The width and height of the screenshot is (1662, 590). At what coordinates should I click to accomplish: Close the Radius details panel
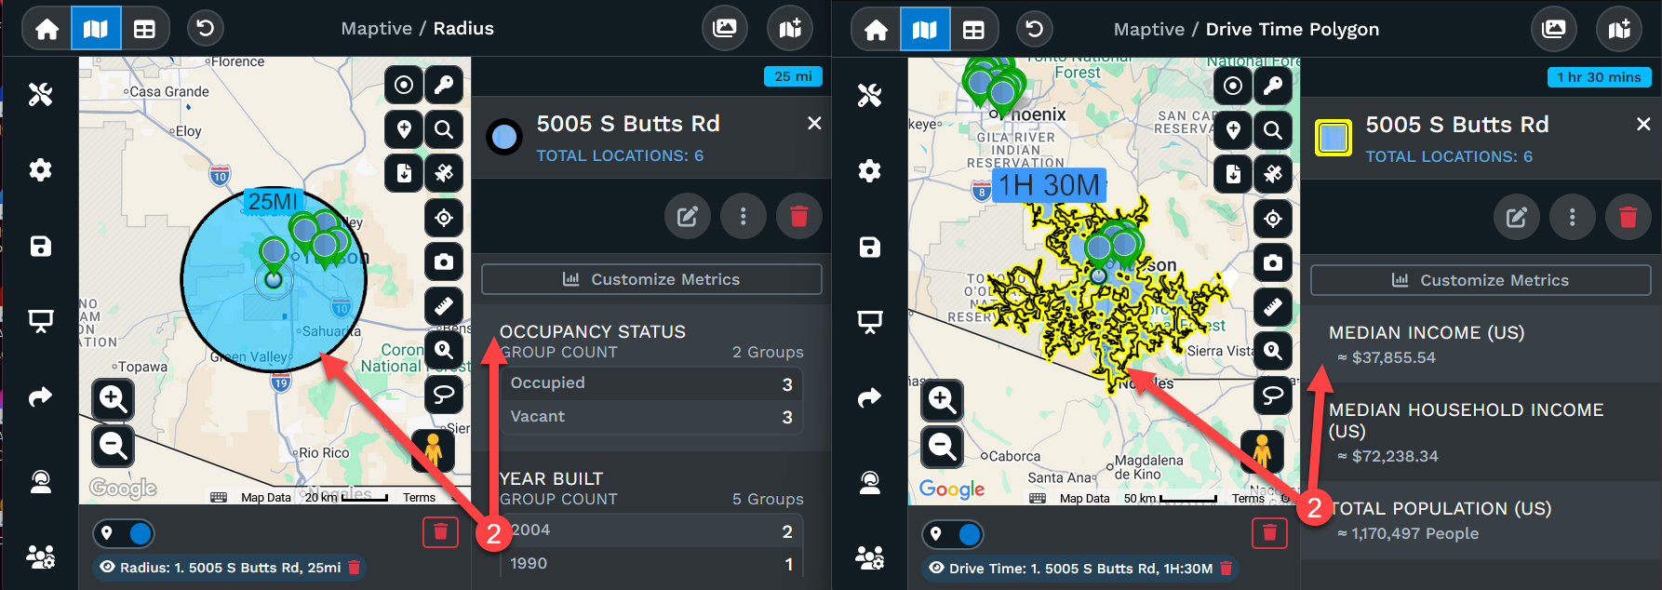(814, 123)
